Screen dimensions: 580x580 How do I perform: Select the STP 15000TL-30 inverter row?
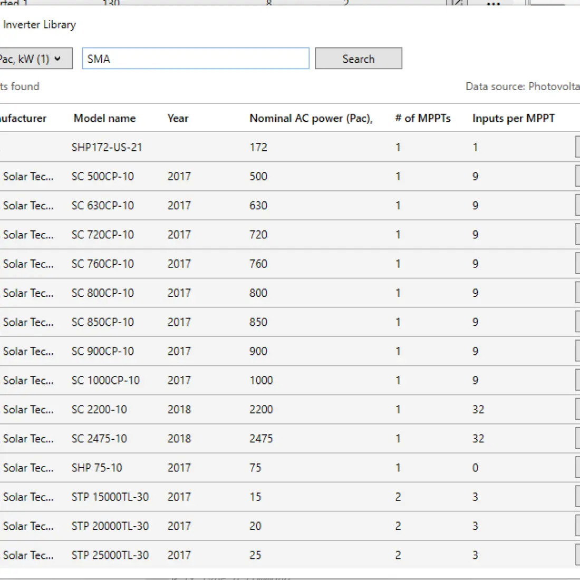click(110, 497)
